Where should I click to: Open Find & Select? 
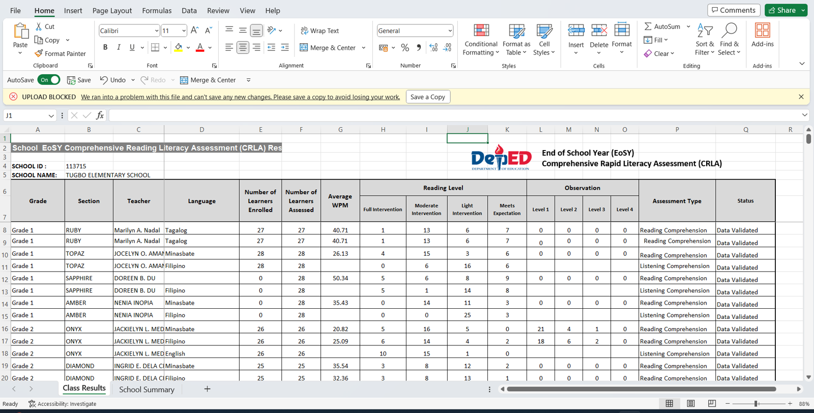click(x=729, y=40)
